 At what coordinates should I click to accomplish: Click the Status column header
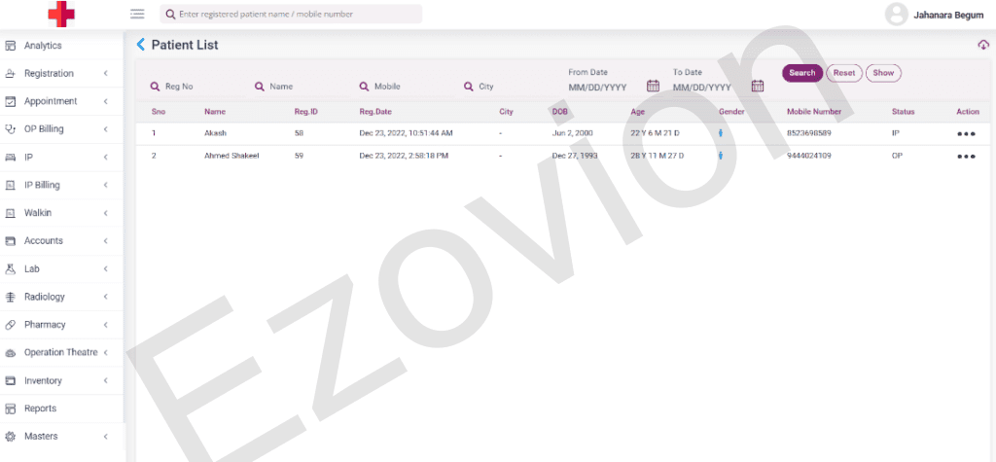coord(903,112)
